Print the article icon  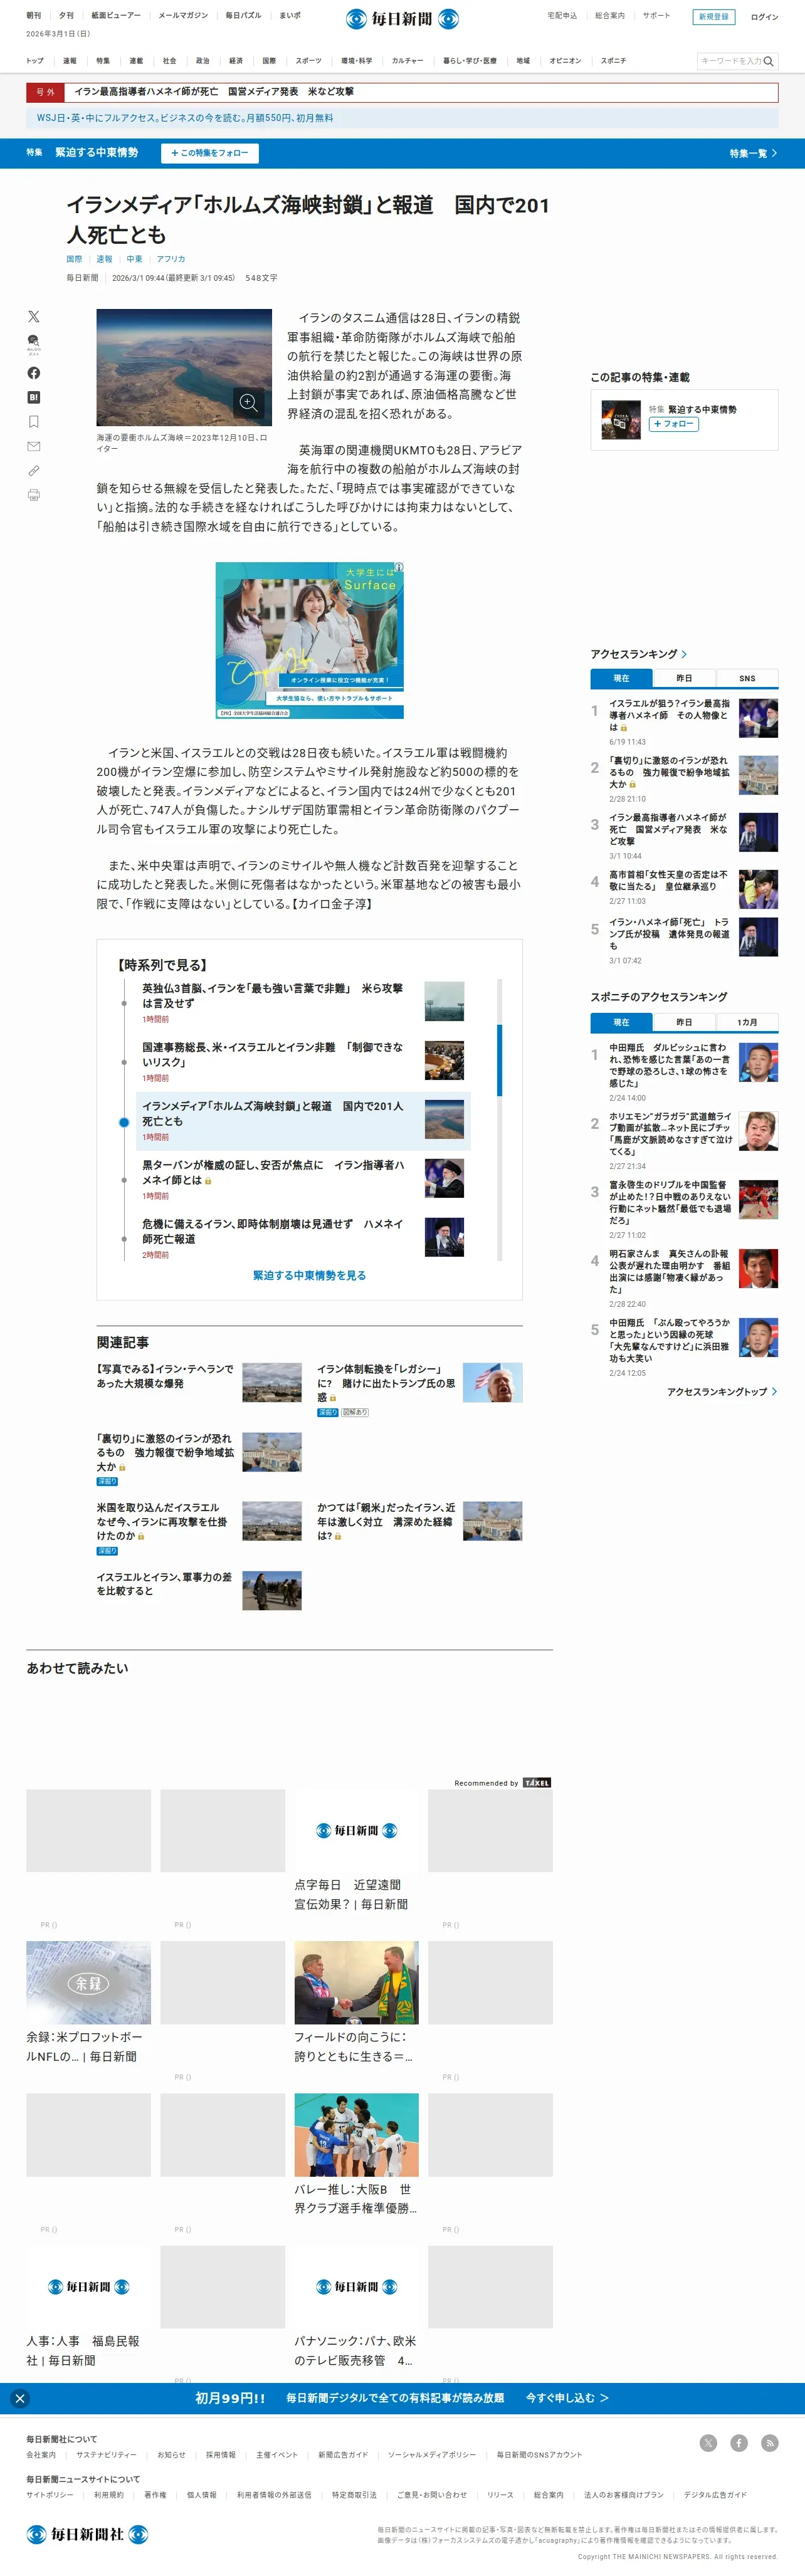pos(33,495)
